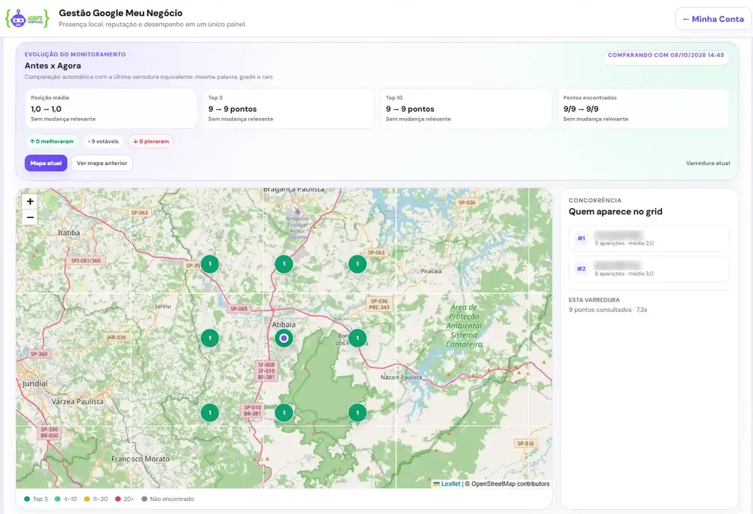The image size is (753, 514).
Task: Open the Leaflet attribution link
Action: click(x=446, y=484)
